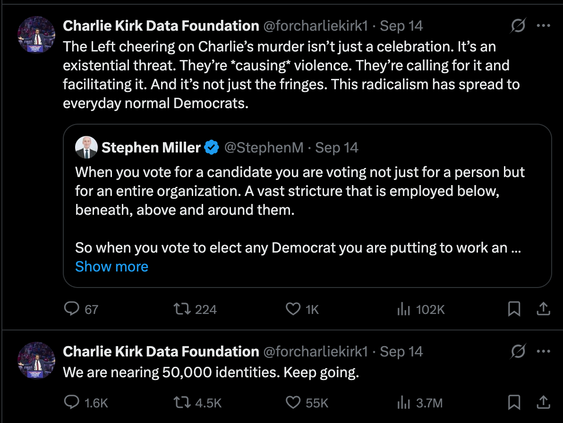Open Grok icon on second post
The height and width of the screenshot is (423, 563).
tap(518, 352)
